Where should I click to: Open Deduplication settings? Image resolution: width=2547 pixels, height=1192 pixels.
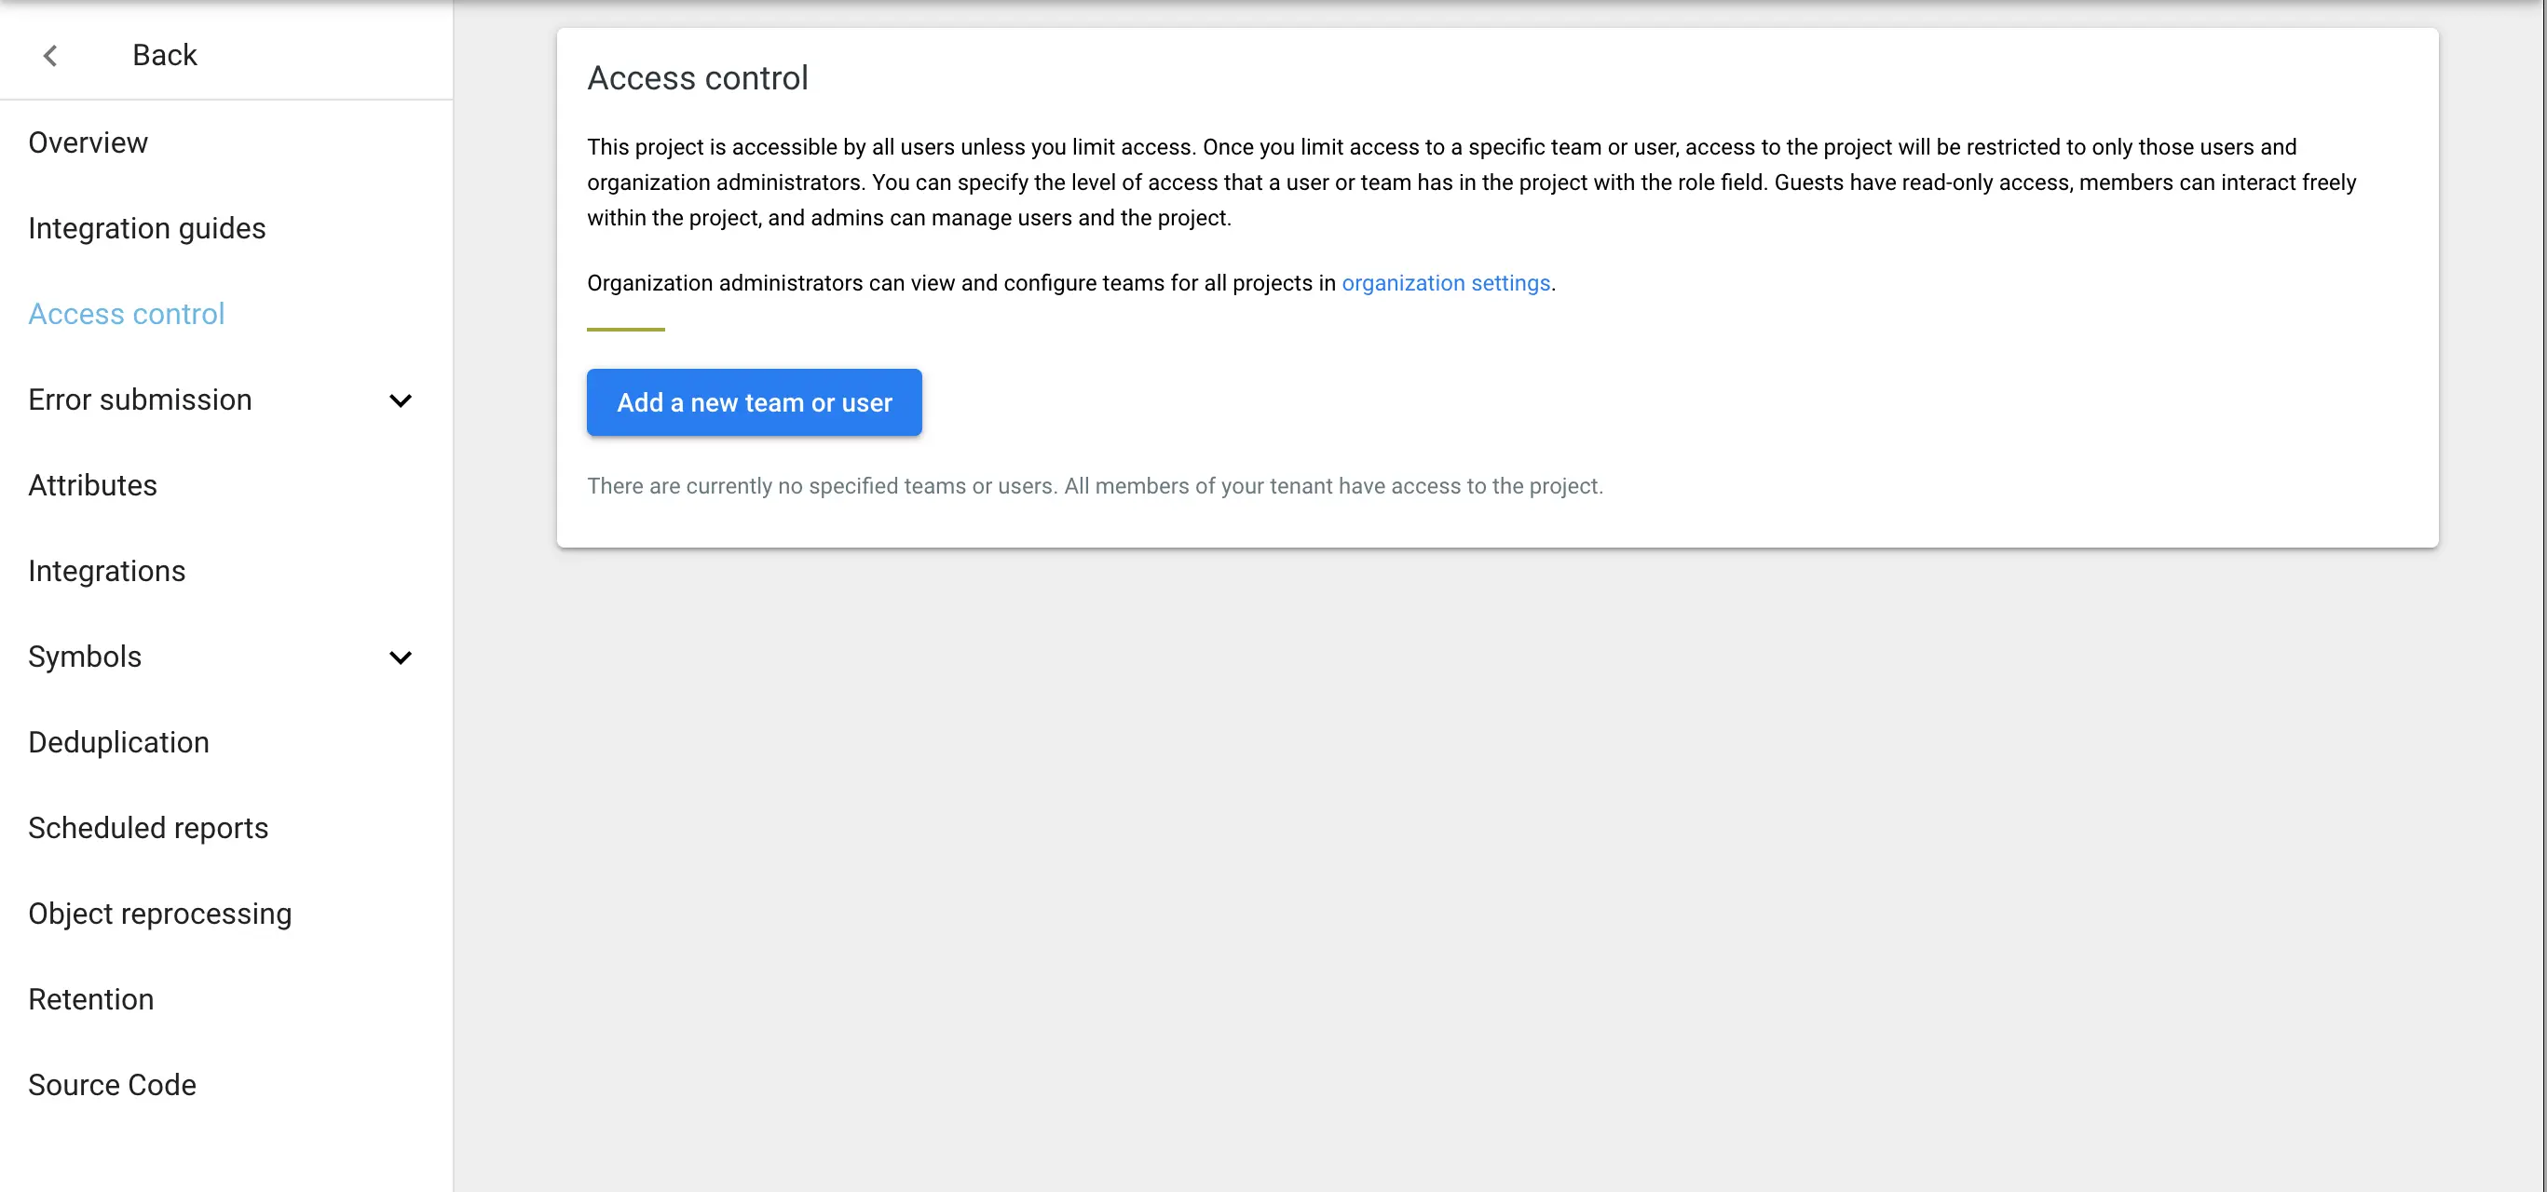[118, 742]
